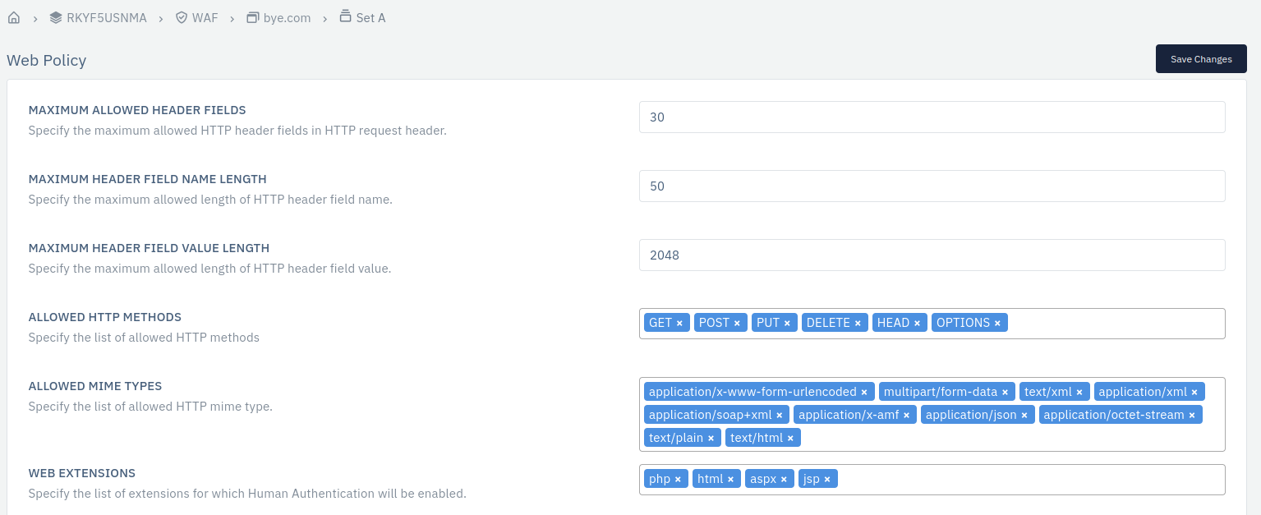Click the WAF shield icon in breadcrumb
Viewport: 1261px width, 515px height.
182,17
